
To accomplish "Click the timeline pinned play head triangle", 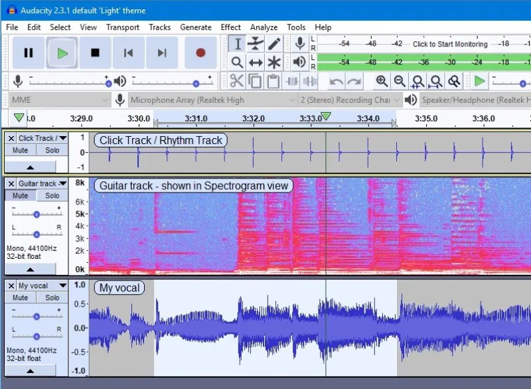I will [x=19, y=117].
